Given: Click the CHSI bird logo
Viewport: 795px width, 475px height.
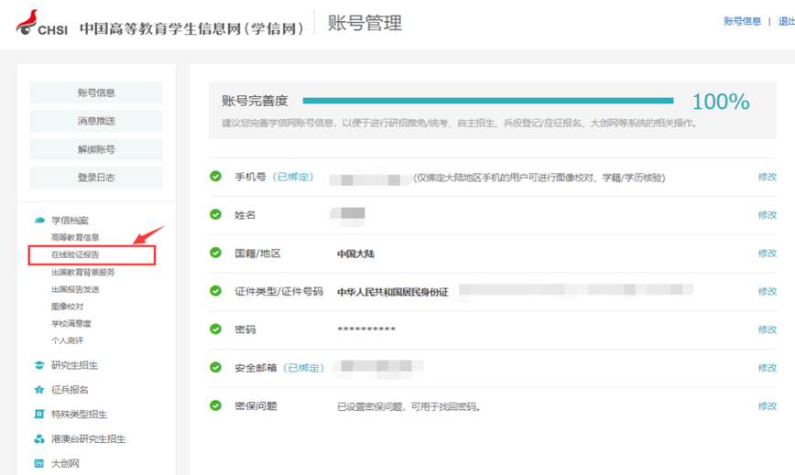Looking at the screenshot, I should tap(27, 22).
